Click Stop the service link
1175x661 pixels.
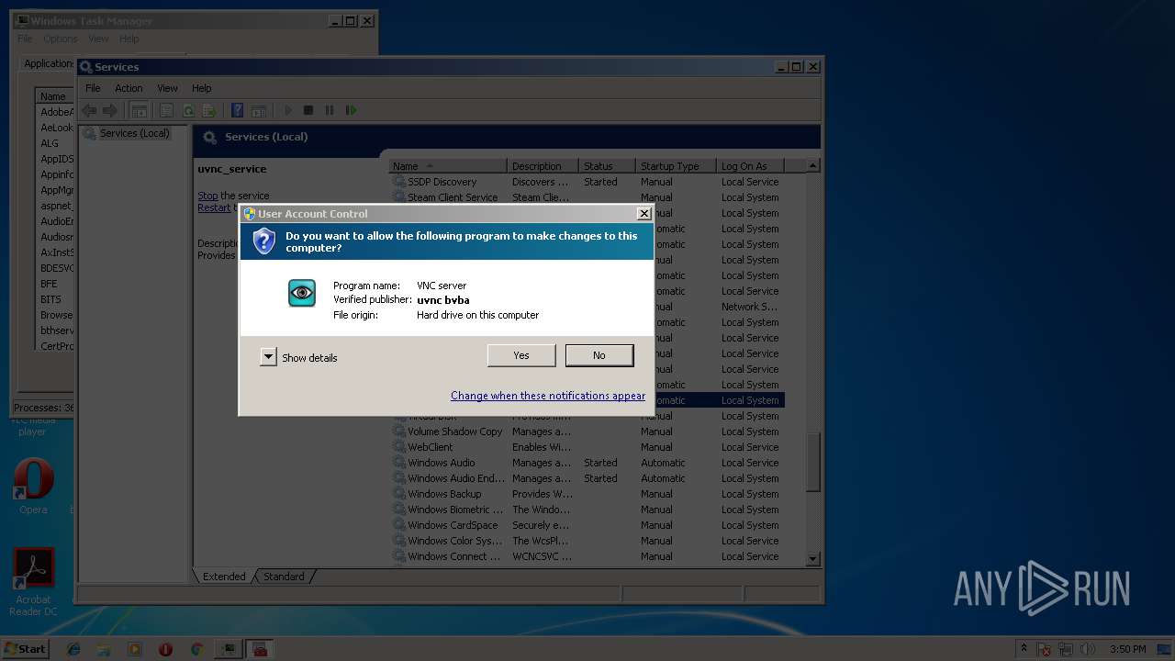point(207,196)
